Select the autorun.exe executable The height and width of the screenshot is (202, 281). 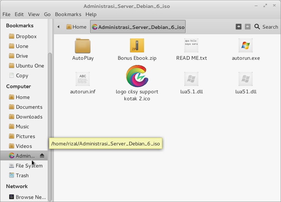coord(246,46)
